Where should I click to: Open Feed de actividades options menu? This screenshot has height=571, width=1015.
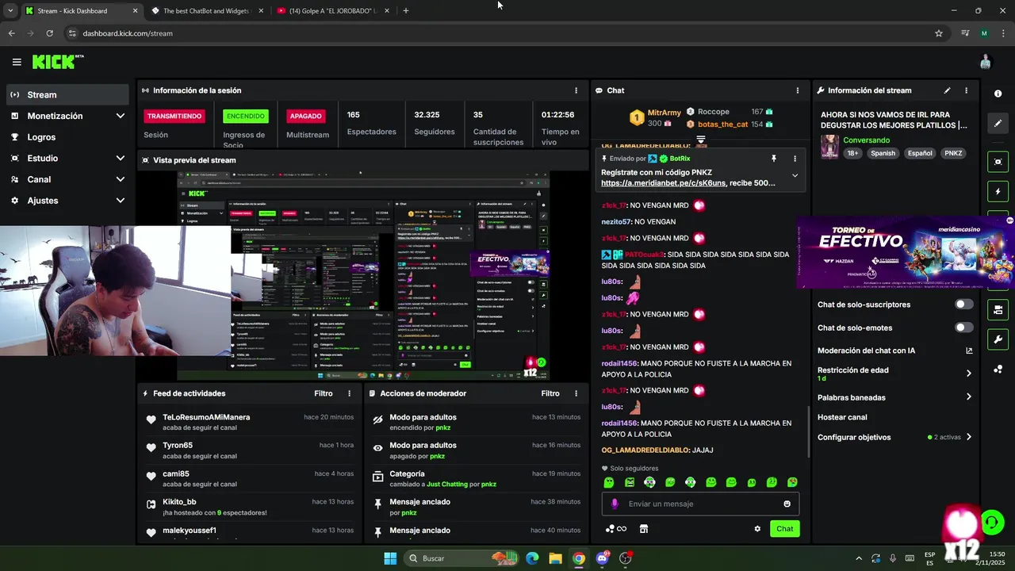[349, 393]
